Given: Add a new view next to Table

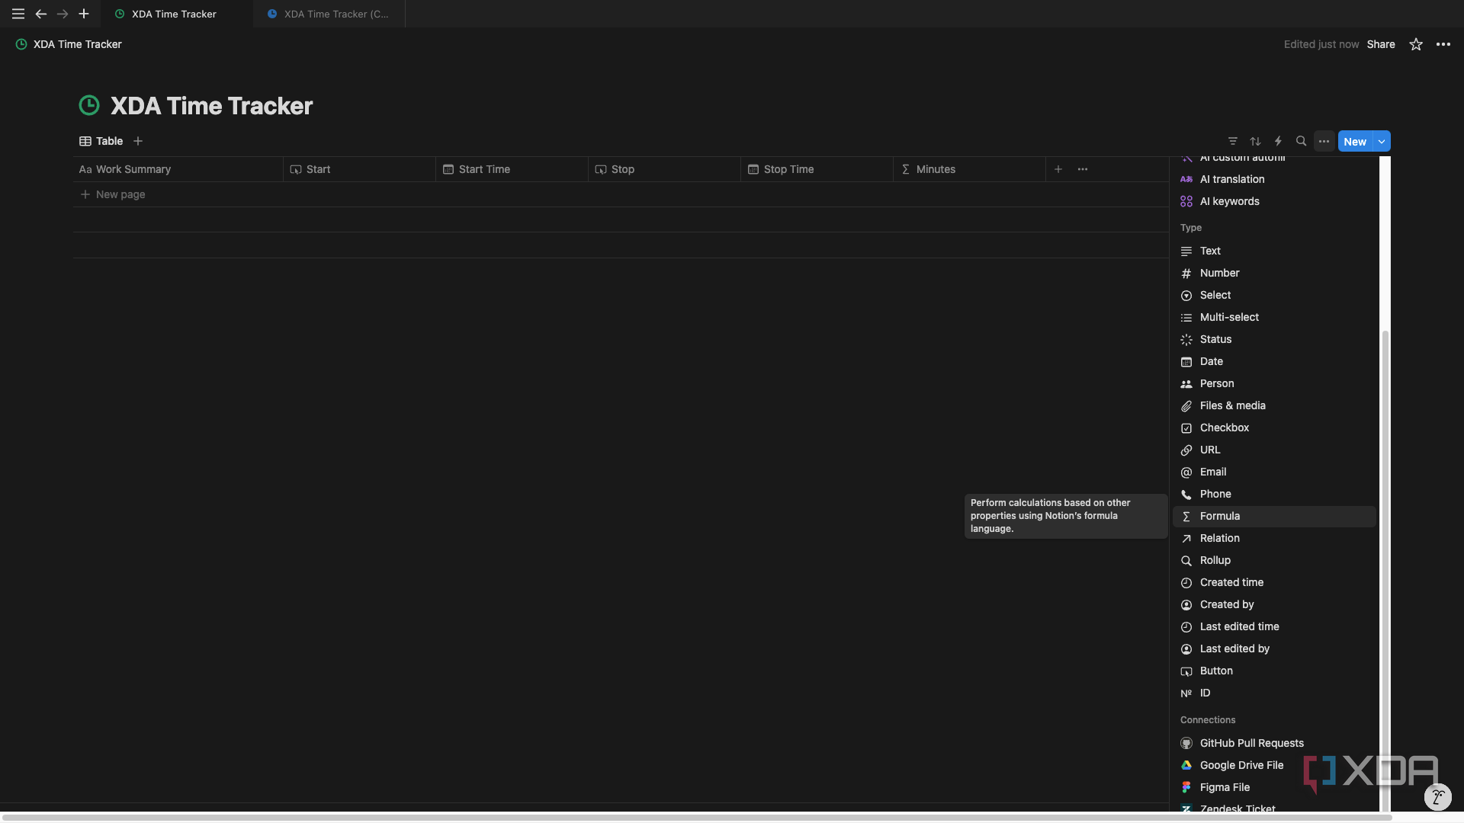Looking at the screenshot, I should (x=138, y=141).
